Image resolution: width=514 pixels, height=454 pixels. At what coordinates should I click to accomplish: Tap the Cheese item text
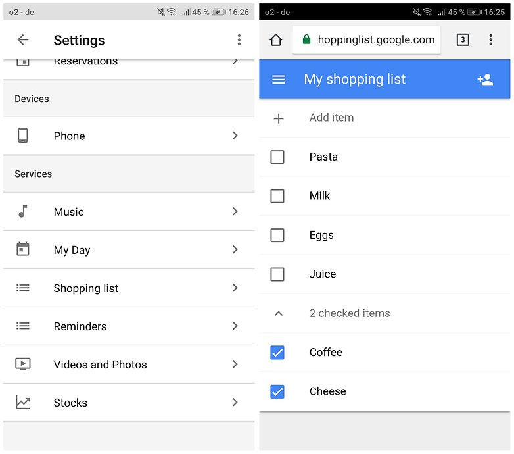[x=328, y=391]
